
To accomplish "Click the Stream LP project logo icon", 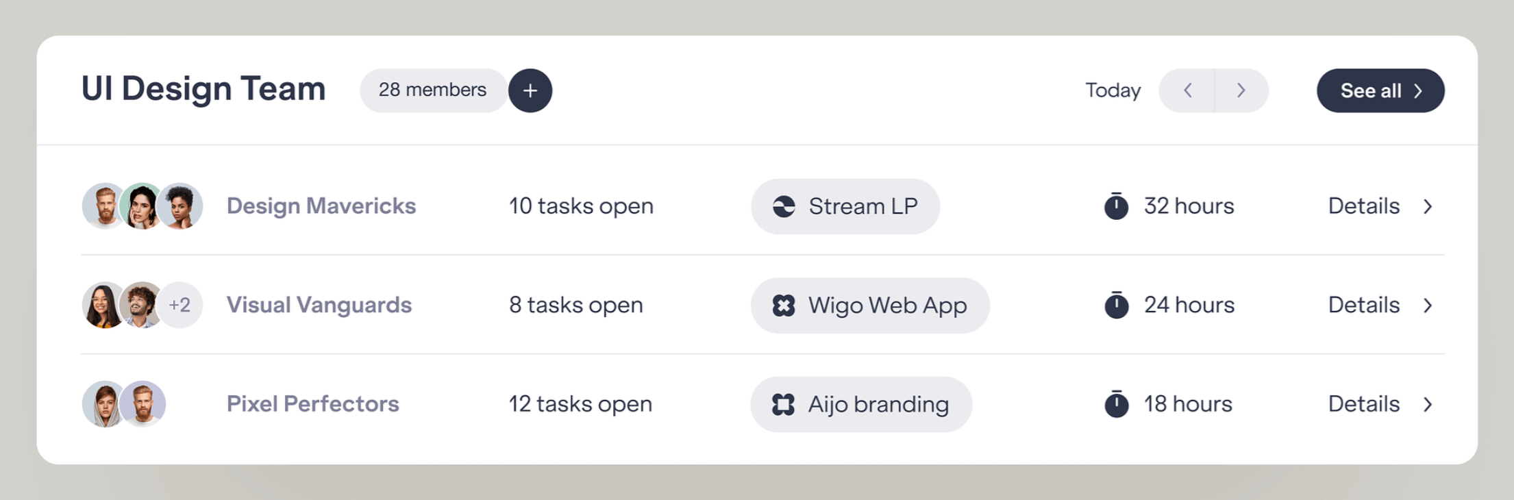I will [x=784, y=206].
